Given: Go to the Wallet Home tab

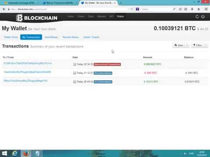Looking at the screenshot, I should (x=10, y=37).
